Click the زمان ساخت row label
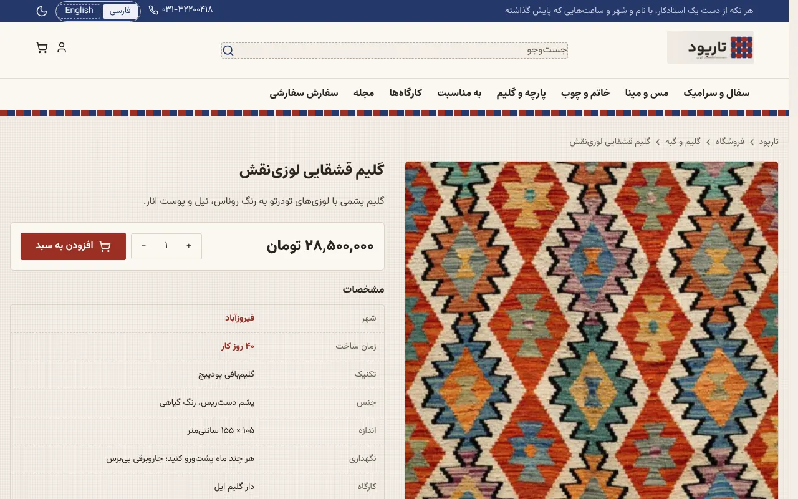Screen dimensions: 798x499 (x=357, y=346)
